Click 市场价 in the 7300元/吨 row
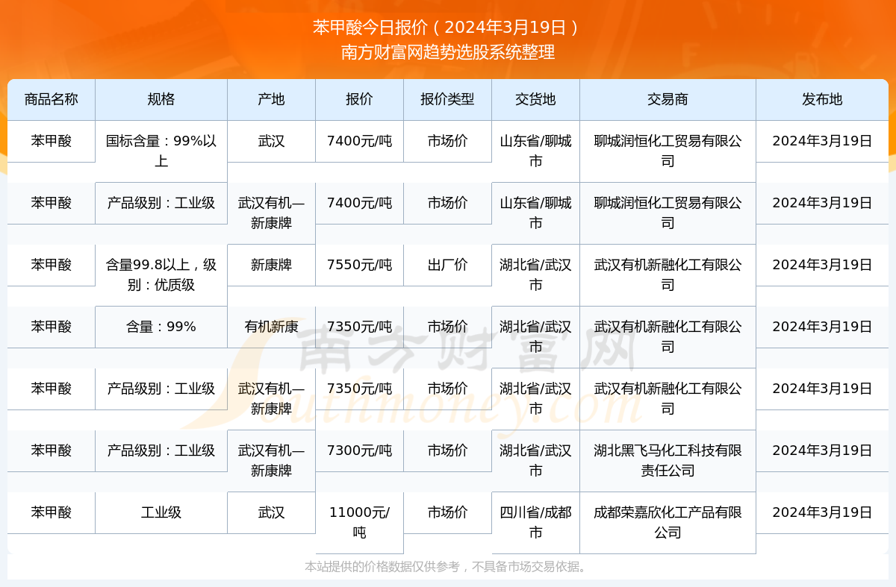This screenshot has width=896, height=587. [448, 451]
